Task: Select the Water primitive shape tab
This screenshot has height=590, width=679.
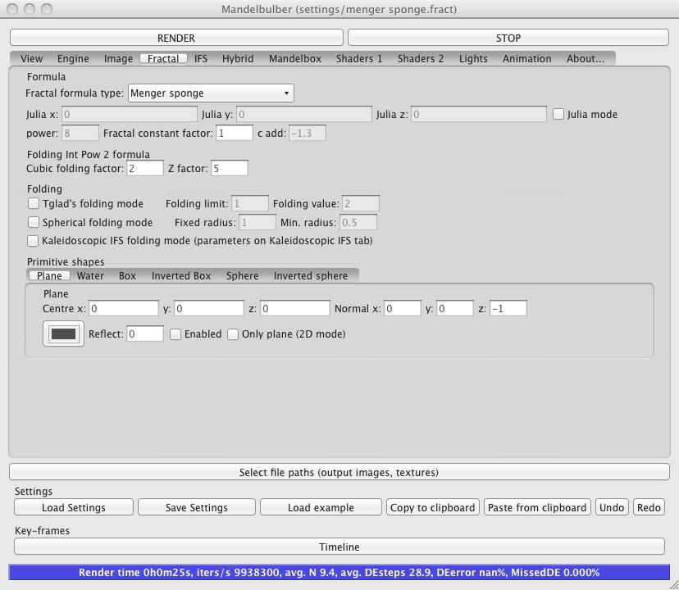Action: click(x=90, y=276)
